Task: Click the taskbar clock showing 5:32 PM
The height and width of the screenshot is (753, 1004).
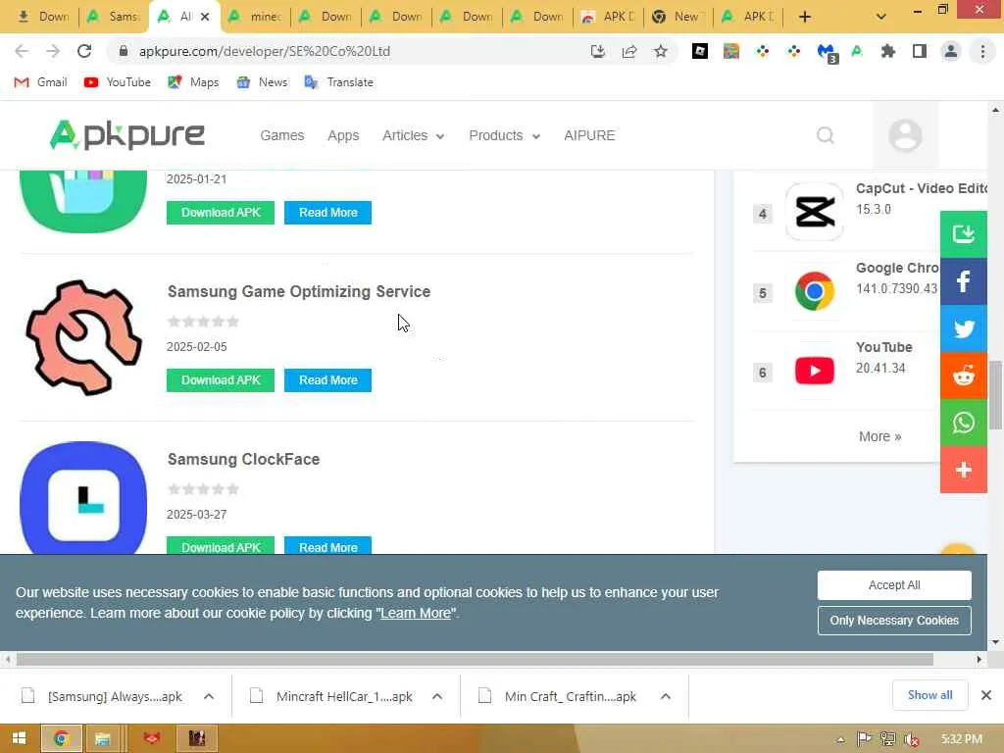Action: 962,739
